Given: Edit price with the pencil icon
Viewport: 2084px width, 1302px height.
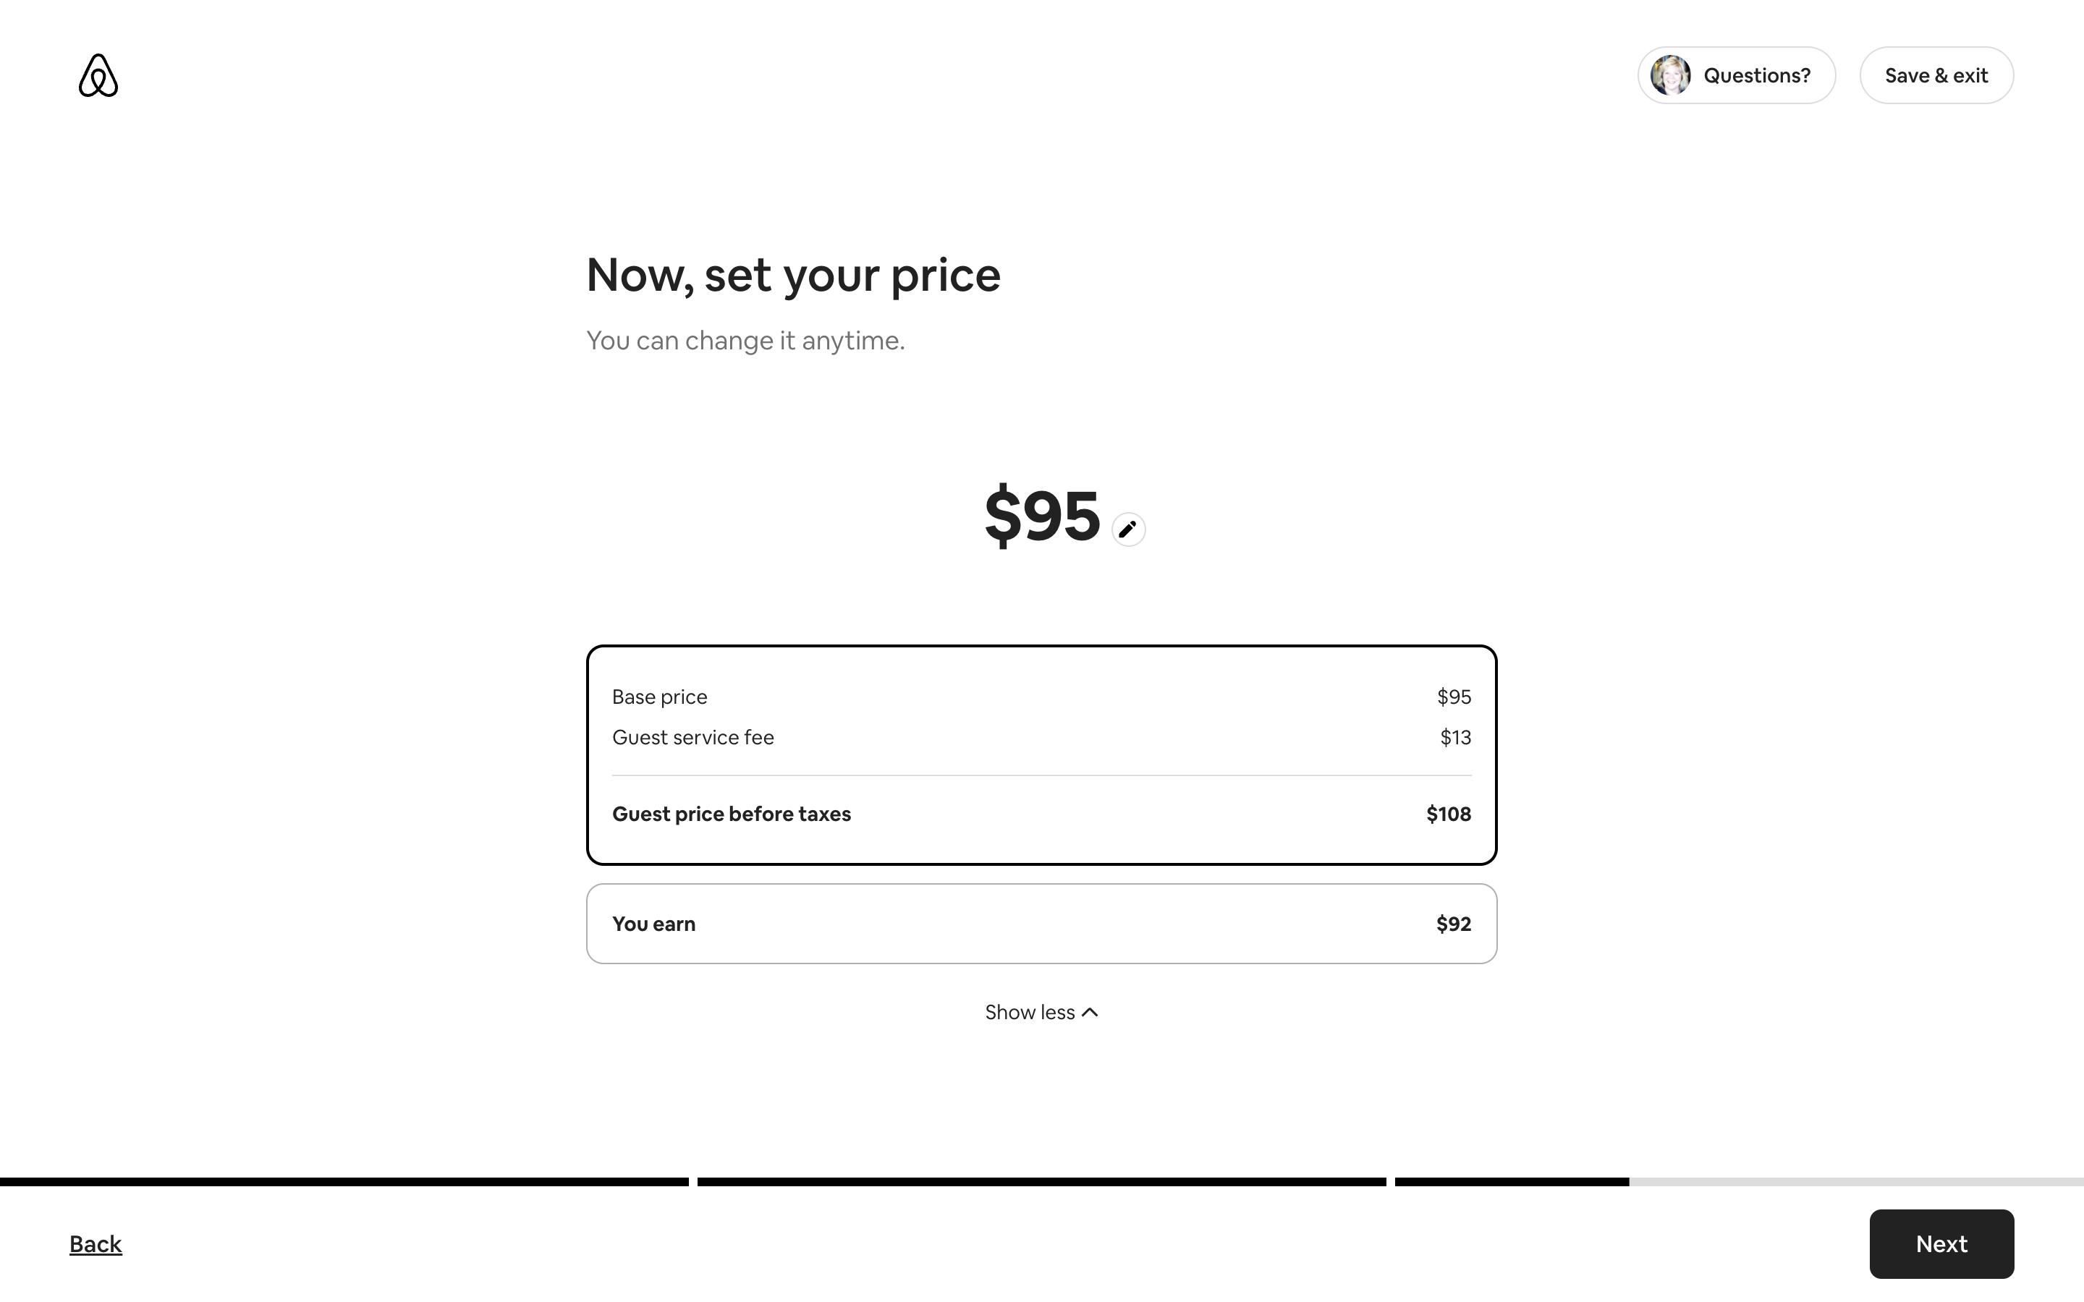Looking at the screenshot, I should pos(1128,529).
